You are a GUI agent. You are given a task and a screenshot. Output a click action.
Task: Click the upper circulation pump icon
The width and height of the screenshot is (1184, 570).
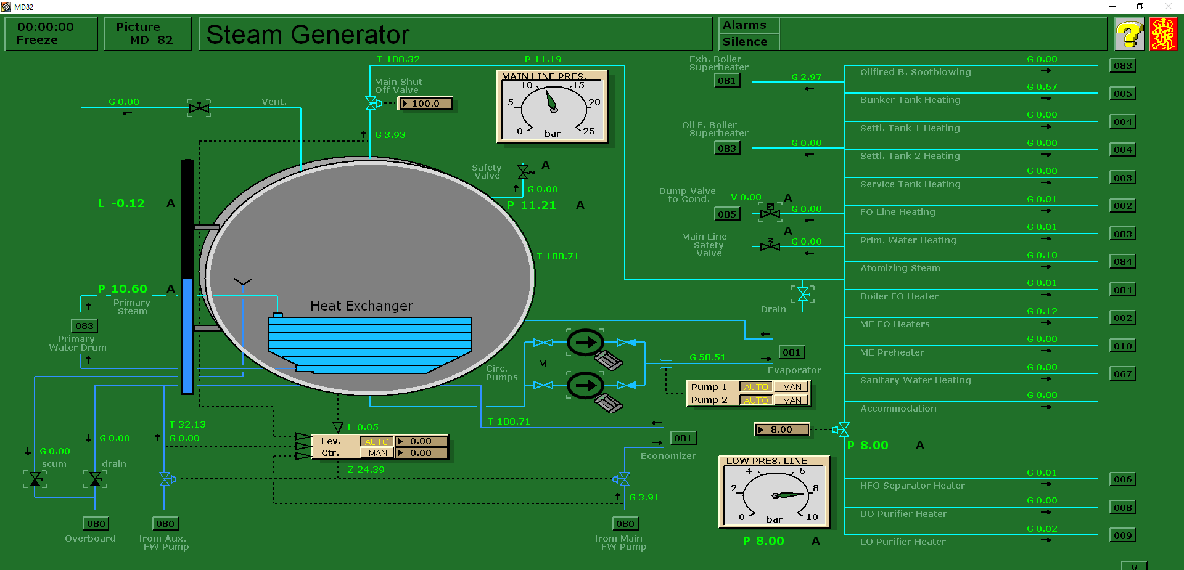pos(585,343)
